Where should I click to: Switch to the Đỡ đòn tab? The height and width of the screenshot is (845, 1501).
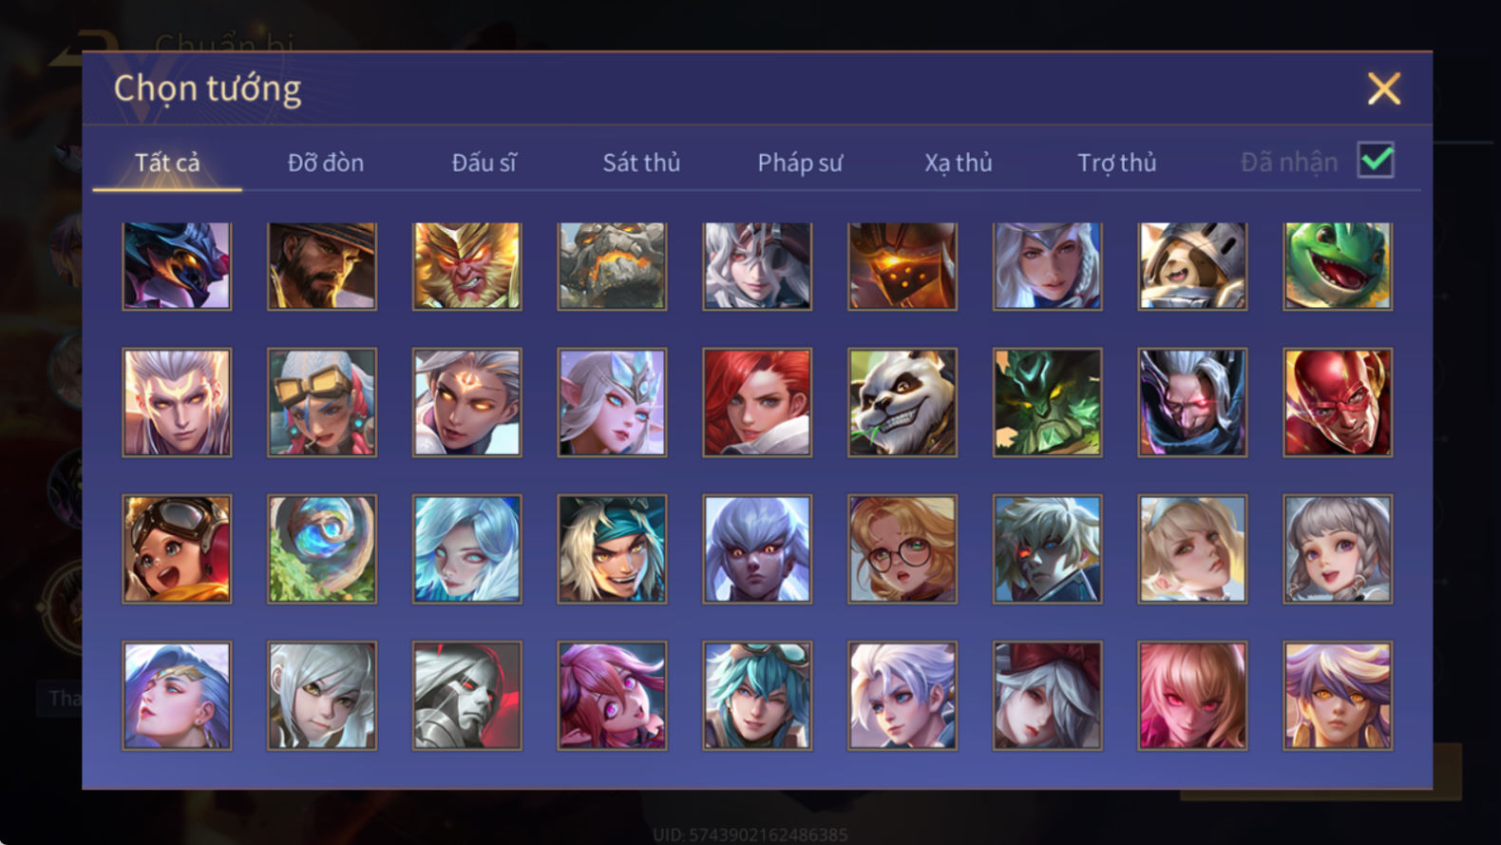pyautogui.click(x=326, y=163)
